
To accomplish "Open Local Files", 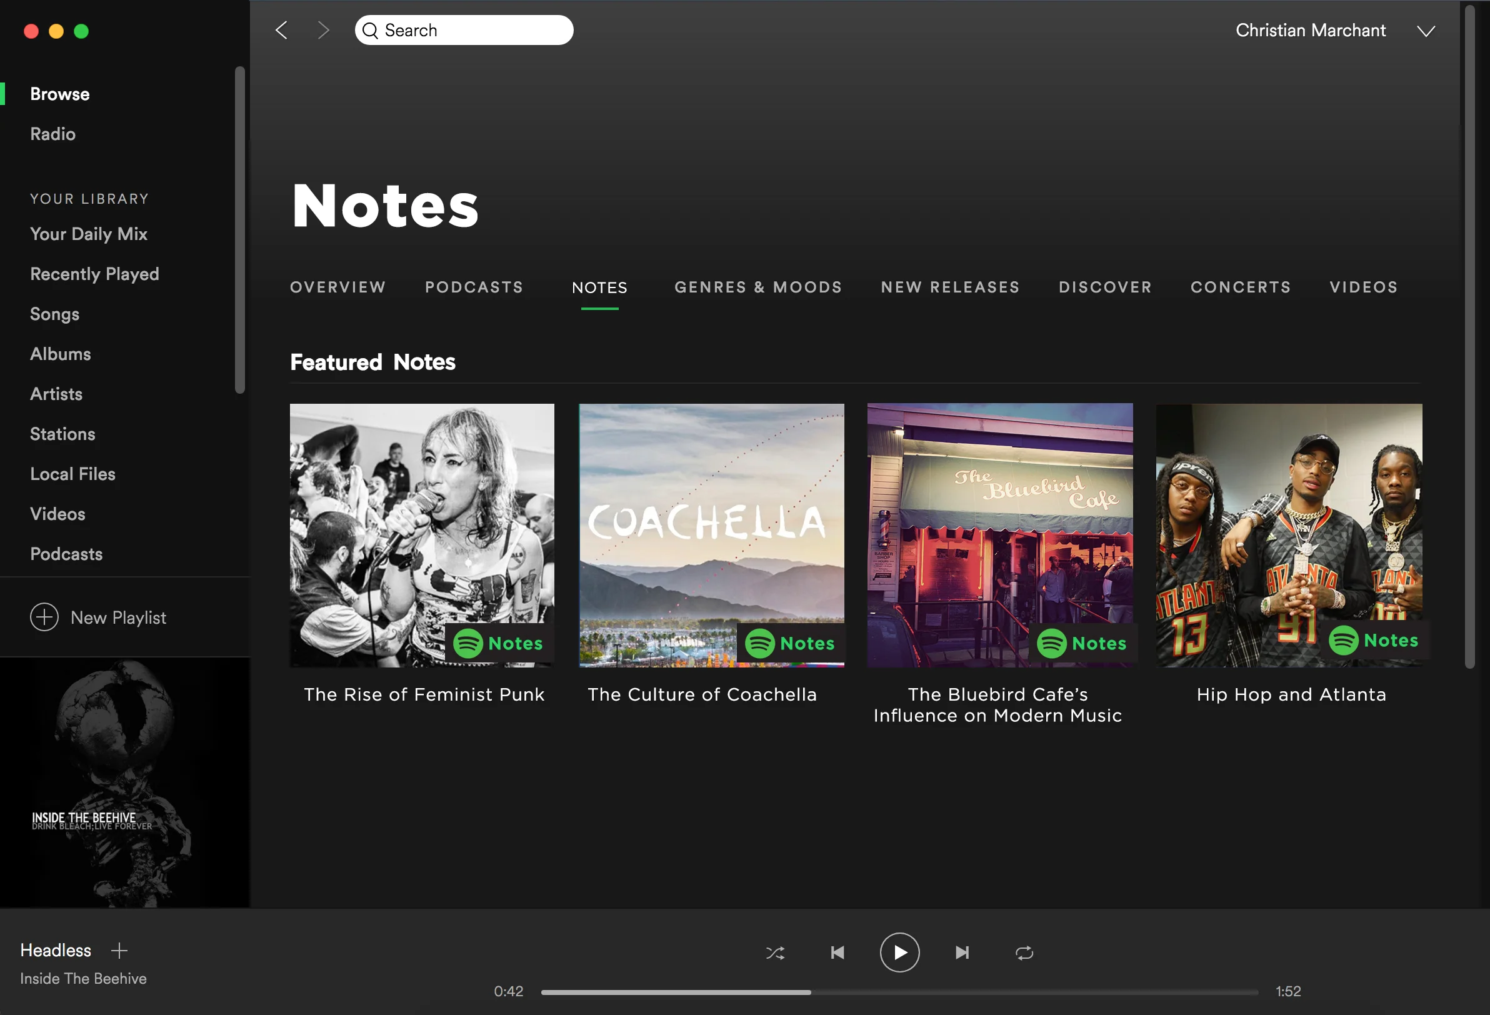I will coord(72,474).
